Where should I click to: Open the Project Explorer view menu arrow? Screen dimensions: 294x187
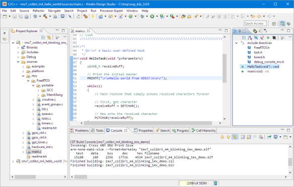click(x=64, y=37)
